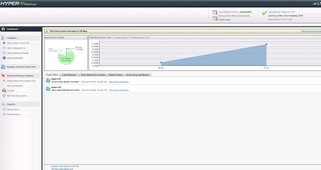The image size is (321, 170).
Task: Click the Hyper-V Backup logo
Action: [x=18, y=4]
